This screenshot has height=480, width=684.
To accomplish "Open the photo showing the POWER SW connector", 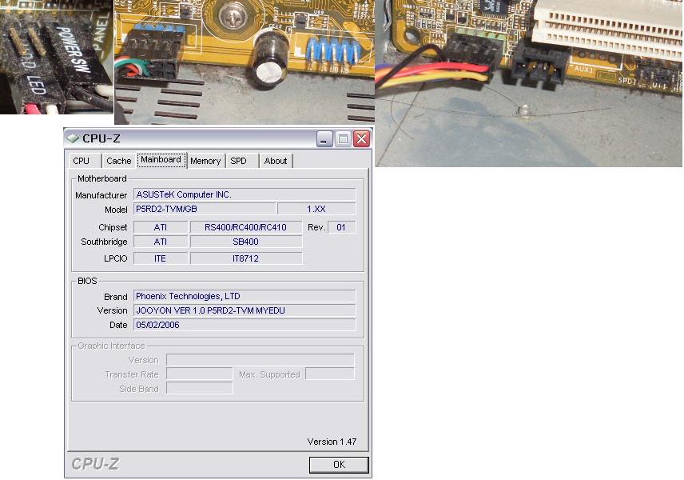I will [x=57, y=58].
